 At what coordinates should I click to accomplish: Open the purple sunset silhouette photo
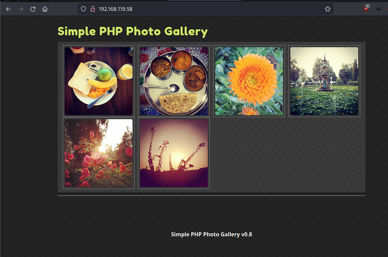[174, 153]
